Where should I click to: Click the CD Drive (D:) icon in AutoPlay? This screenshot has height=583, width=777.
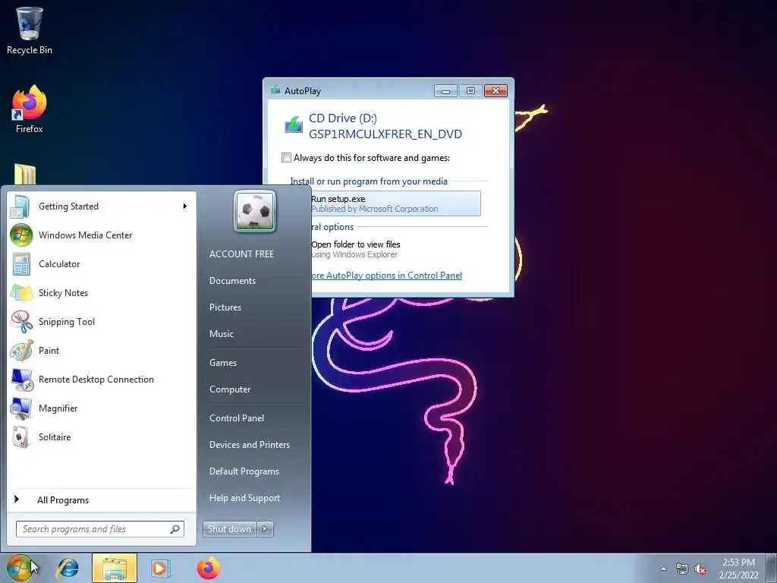pos(294,125)
